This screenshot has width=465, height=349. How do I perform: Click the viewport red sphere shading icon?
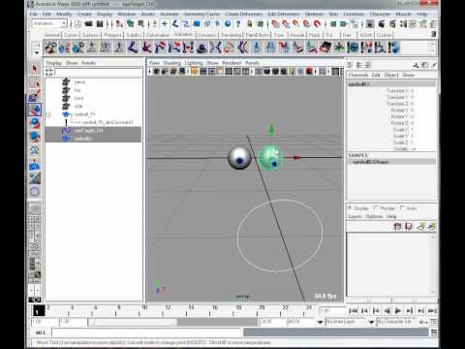point(309,71)
